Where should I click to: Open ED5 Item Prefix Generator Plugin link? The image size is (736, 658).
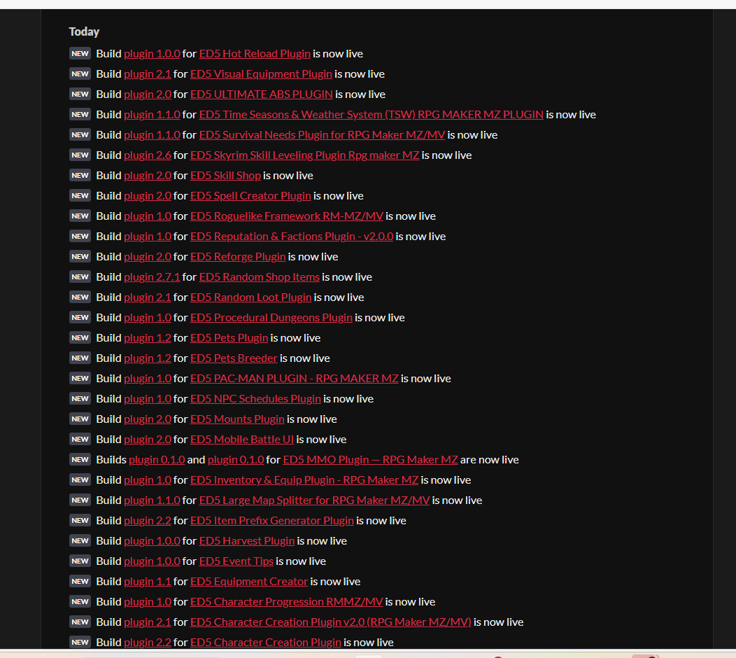coord(271,520)
